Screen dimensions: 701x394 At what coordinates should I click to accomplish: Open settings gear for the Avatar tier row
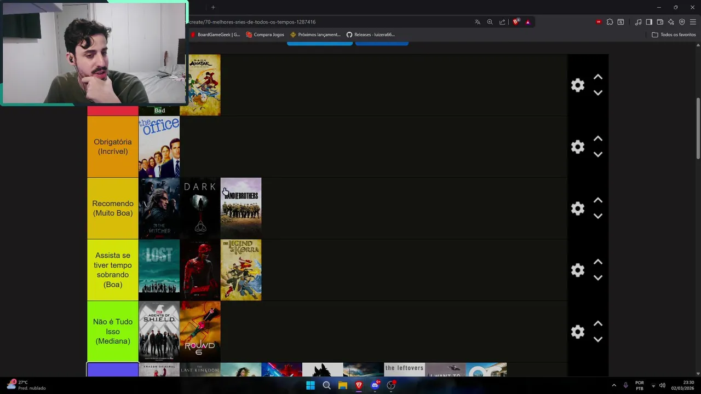coord(578,85)
